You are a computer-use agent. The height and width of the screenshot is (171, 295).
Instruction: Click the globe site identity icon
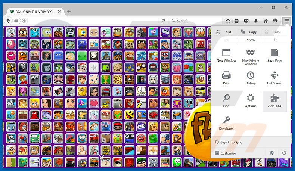click(x=24, y=21)
